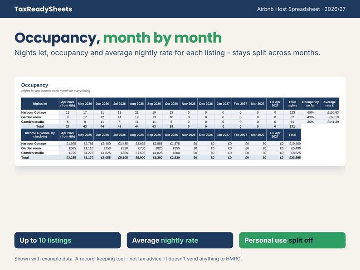The width and height of the screenshot is (360, 270).
Task: Select the £5,900 August income total
Action: 136,158
